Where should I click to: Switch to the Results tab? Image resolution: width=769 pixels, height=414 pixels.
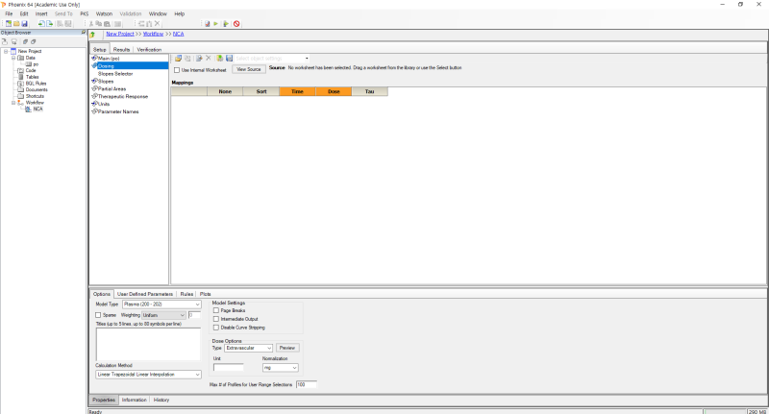pos(121,50)
